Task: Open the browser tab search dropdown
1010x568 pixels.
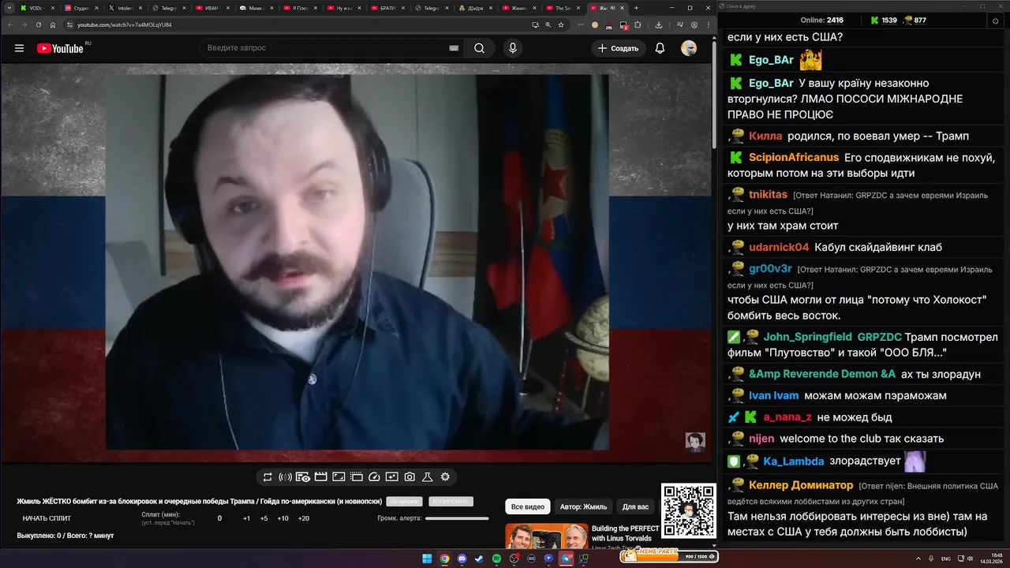Action: coord(8,8)
